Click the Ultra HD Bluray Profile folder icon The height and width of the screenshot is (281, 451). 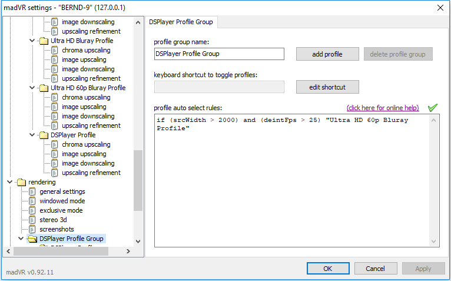point(44,41)
